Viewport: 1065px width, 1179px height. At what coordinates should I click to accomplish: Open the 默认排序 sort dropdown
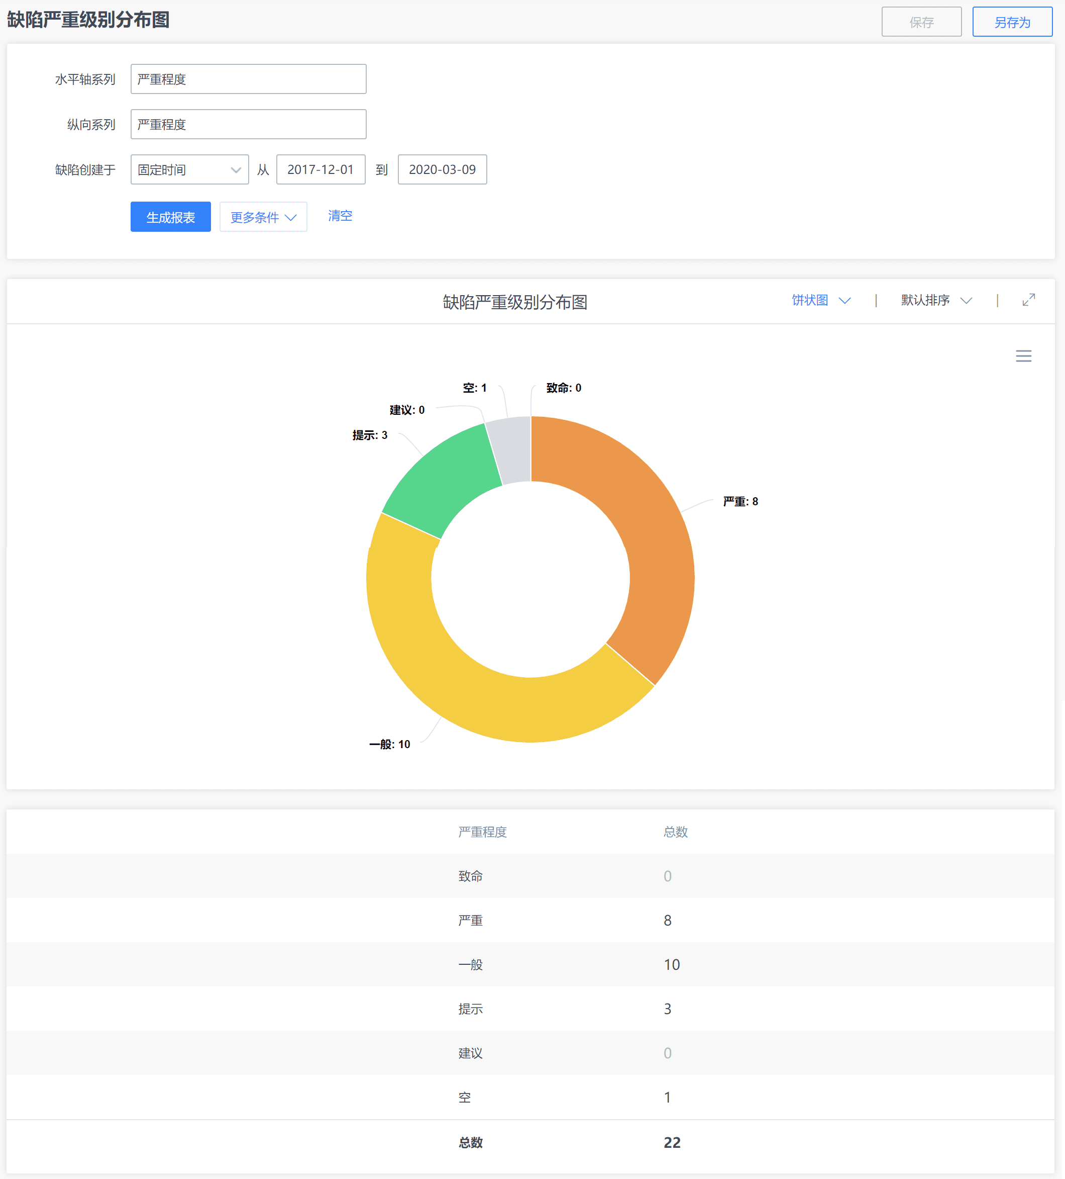(936, 300)
